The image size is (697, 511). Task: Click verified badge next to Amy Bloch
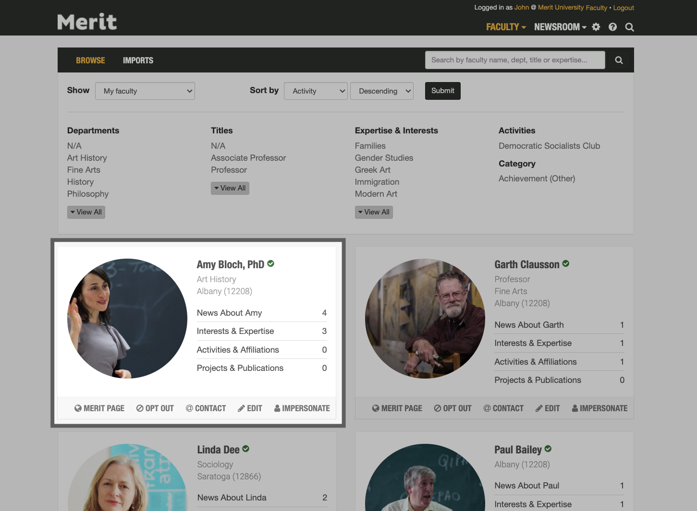271,263
